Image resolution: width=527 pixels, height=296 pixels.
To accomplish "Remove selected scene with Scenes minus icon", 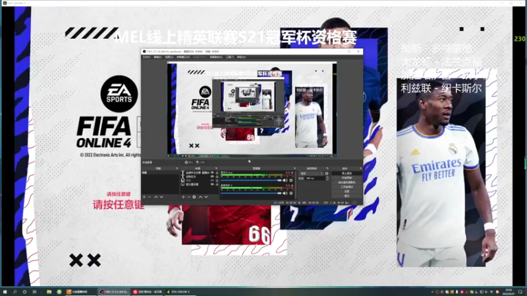I will click(150, 197).
